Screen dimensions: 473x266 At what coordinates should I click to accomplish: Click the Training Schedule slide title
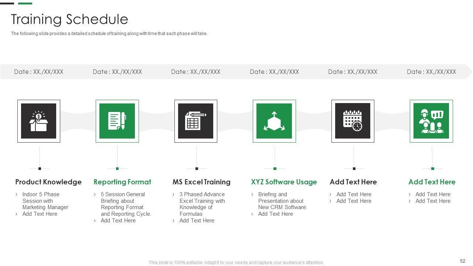tap(69, 19)
